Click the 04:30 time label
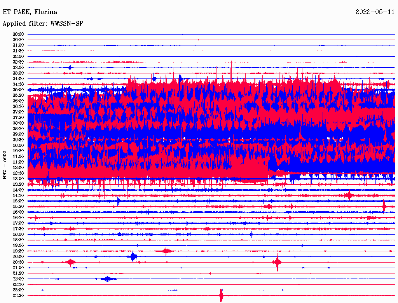The image size is (398, 303). tap(18, 85)
